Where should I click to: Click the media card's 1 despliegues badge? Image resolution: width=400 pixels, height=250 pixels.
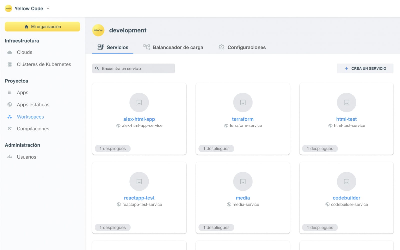coord(216,228)
